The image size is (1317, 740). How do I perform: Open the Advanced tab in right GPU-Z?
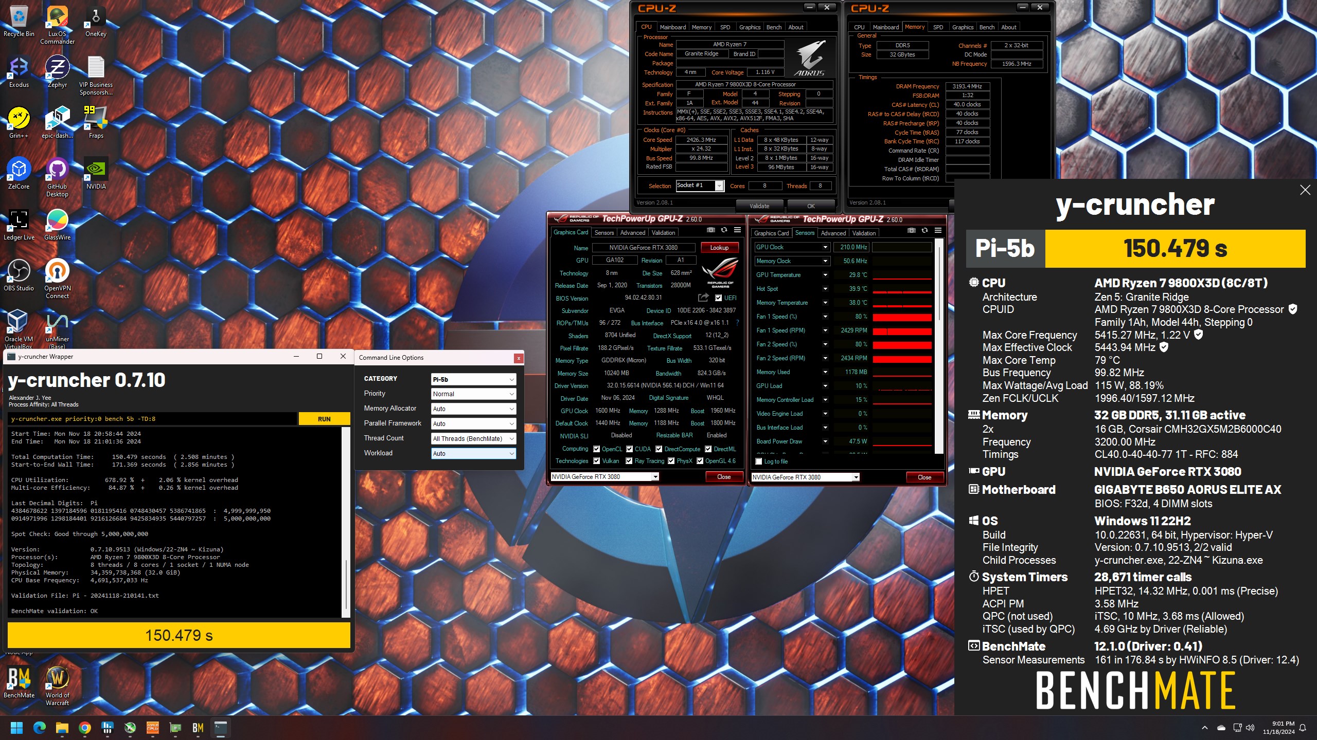pos(833,233)
